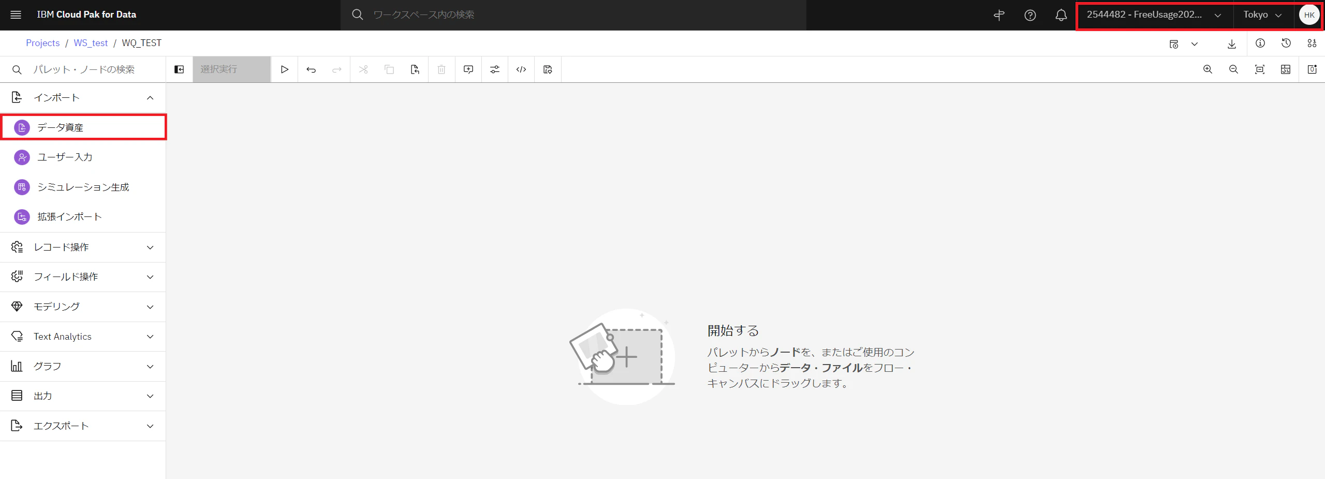This screenshot has height=479, width=1325.
Task: Fit the flow to screen
Action: click(1260, 69)
